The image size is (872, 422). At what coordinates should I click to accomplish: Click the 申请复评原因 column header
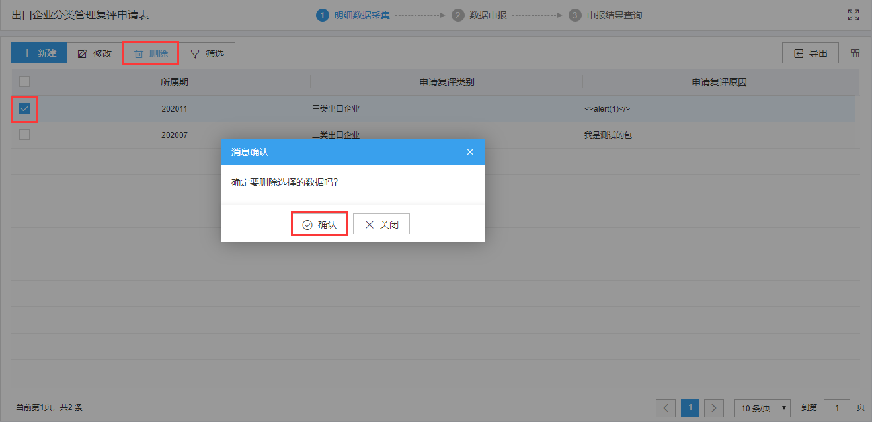[x=719, y=82]
